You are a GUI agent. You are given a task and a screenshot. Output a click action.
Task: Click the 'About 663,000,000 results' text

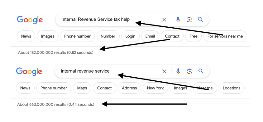(56, 104)
